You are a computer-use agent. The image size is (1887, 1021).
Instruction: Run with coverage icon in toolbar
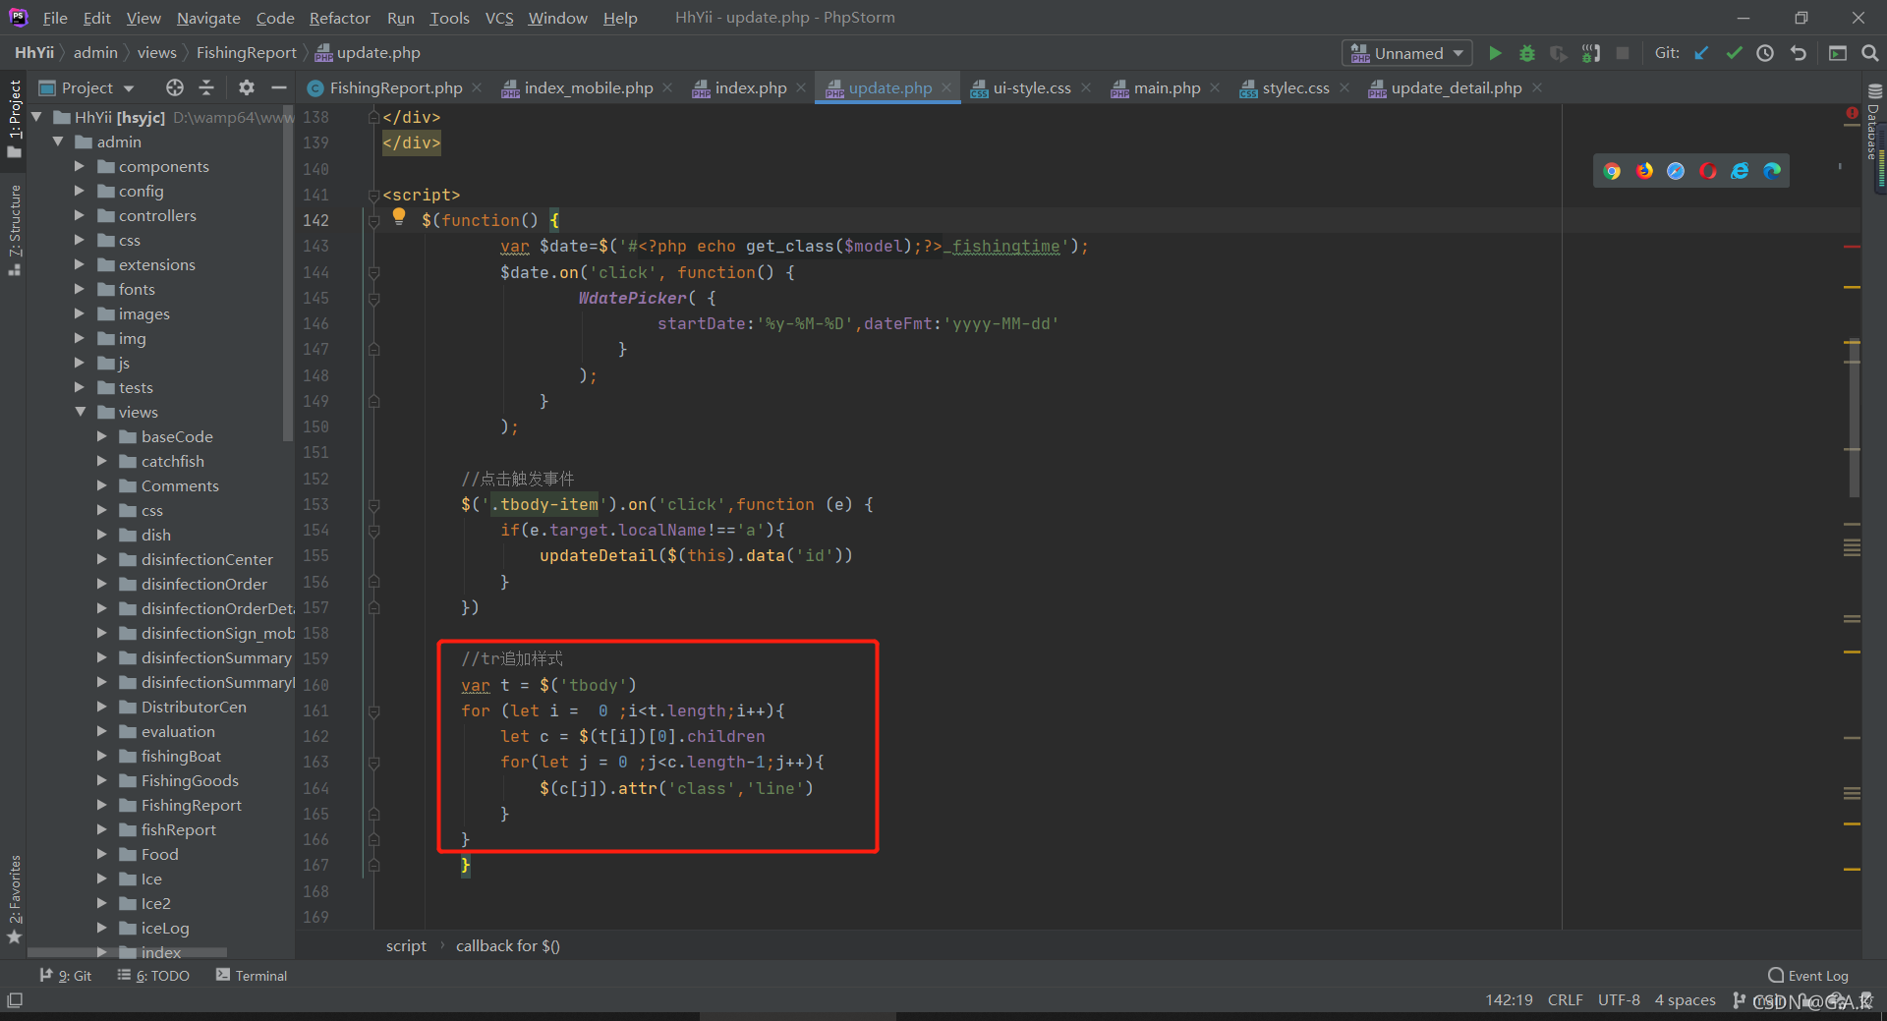[1558, 53]
